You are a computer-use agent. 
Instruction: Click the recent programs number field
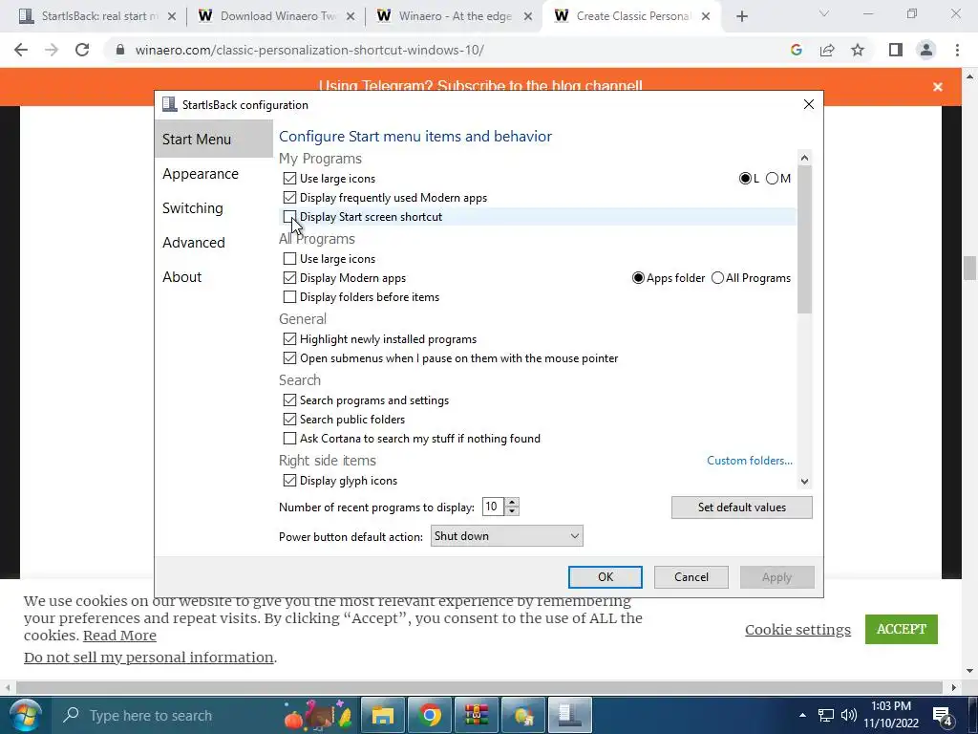pyautogui.click(x=494, y=507)
